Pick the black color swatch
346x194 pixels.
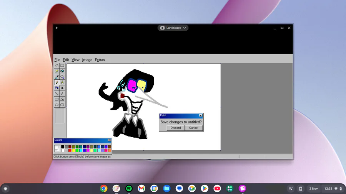click(x=63, y=147)
